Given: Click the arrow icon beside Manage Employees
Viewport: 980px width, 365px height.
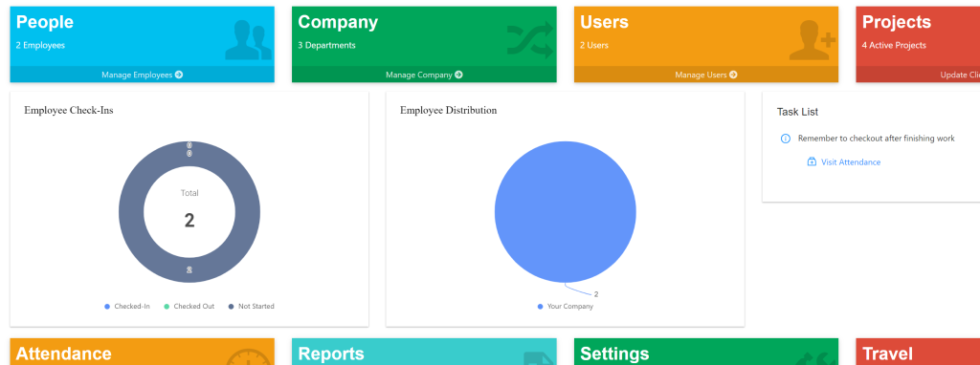Looking at the screenshot, I should [179, 75].
